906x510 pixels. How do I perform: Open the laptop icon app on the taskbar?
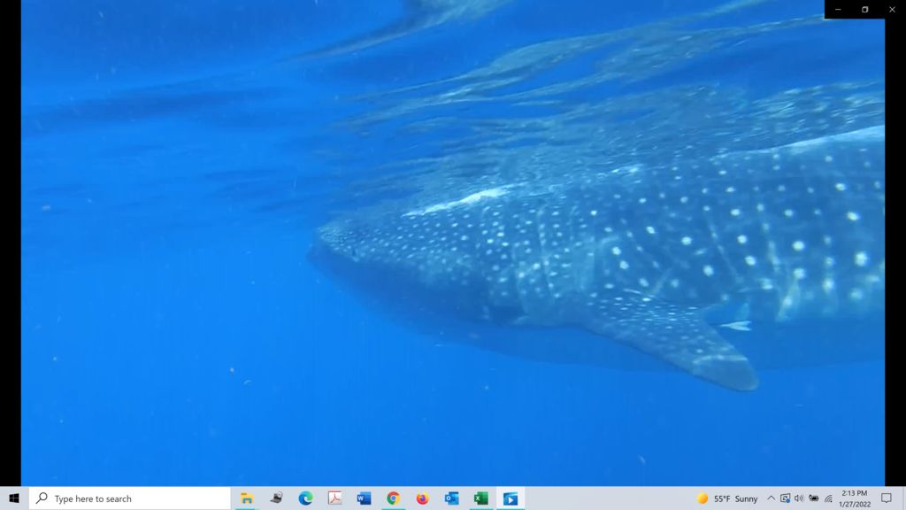tap(276, 498)
